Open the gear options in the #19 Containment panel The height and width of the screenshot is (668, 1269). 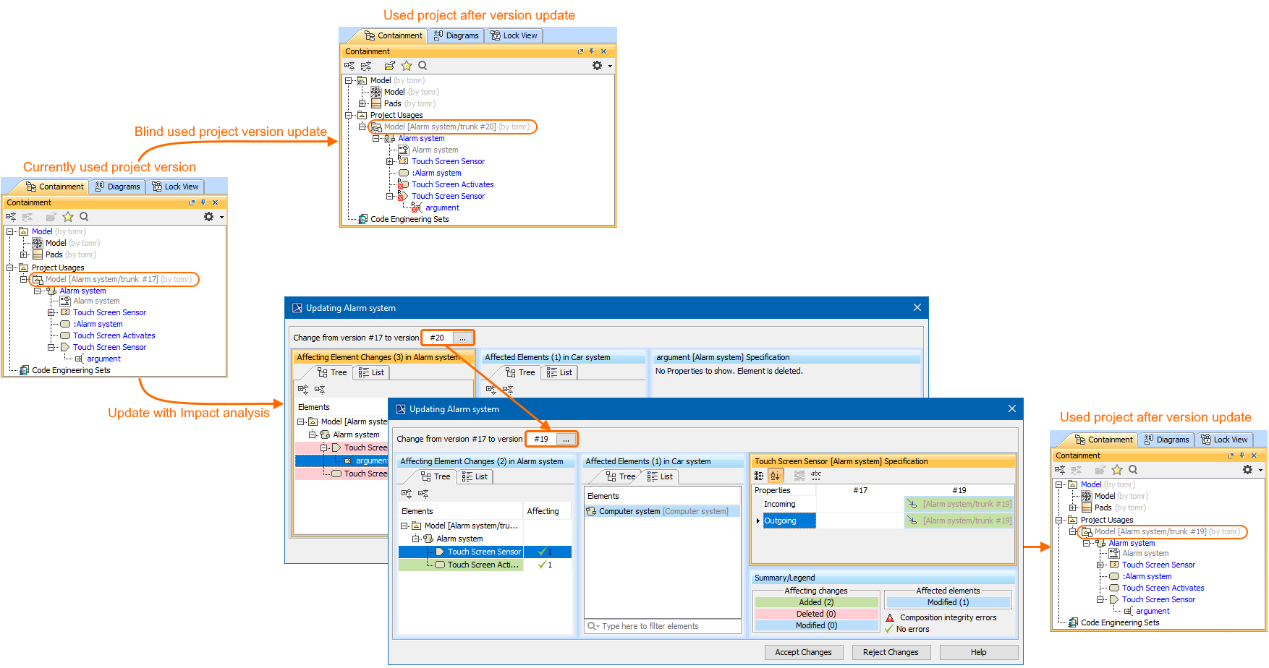point(1247,470)
